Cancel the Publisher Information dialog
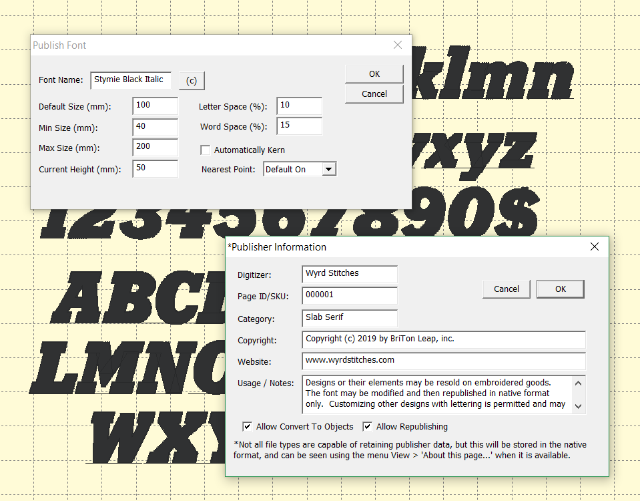Image resolution: width=640 pixels, height=501 pixels. pyautogui.click(x=506, y=289)
